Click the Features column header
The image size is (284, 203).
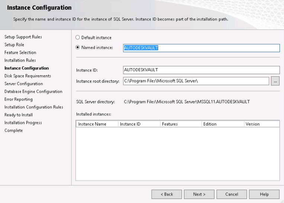coord(181,124)
